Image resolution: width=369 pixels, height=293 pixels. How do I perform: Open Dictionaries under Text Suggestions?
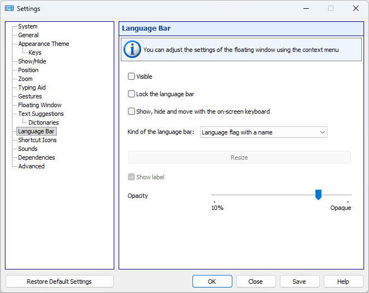[x=44, y=122]
